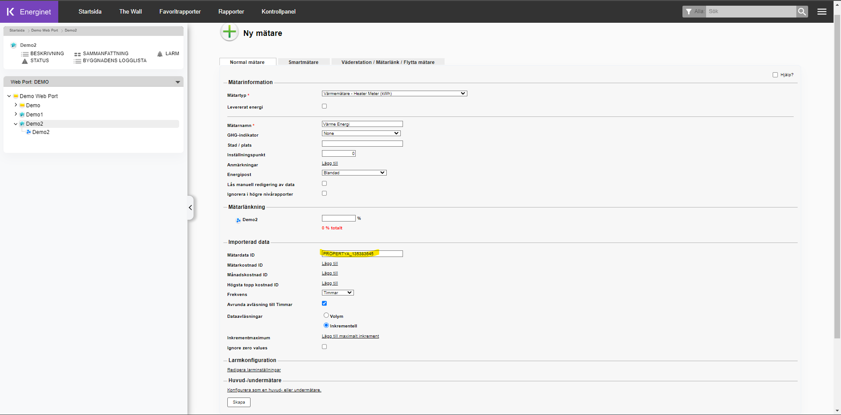Toggle the Levererat energi checkbox
Screen dimensions: 841x415
pyautogui.click(x=325, y=106)
